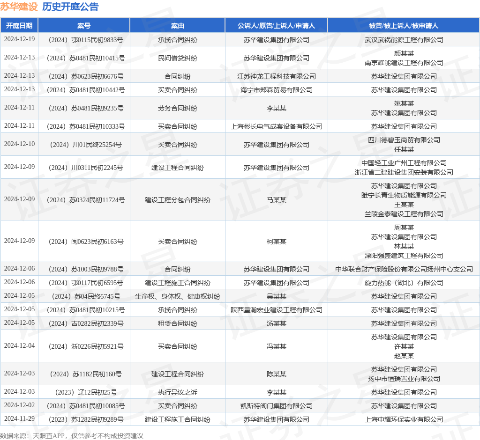The height and width of the screenshot is (440, 480).
Task: Select the 案由 column header
Action: point(178,26)
